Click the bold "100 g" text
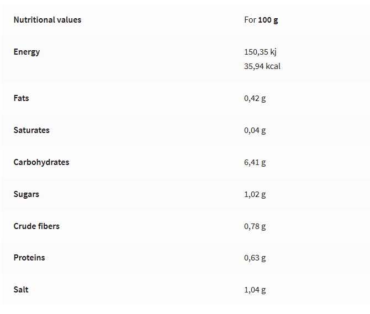Screen dimensions: 370x314 pyautogui.click(x=268, y=20)
